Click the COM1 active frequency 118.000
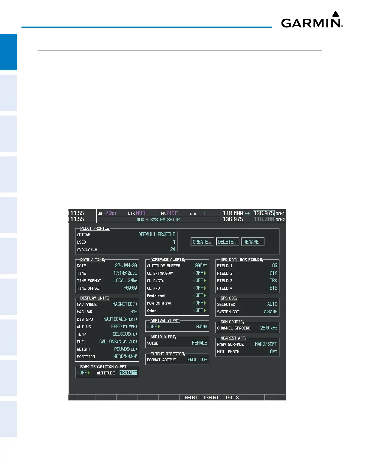Image resolution: width=365 pixels, height=473 pixels. pos(233,213)
